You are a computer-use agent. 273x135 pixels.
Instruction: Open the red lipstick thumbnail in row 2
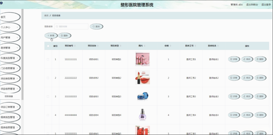[x=142, y=77]
